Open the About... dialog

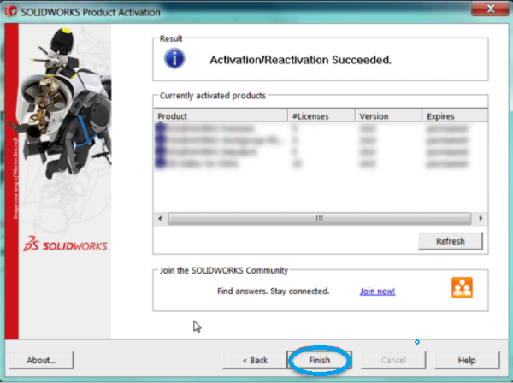coord(40,360)
